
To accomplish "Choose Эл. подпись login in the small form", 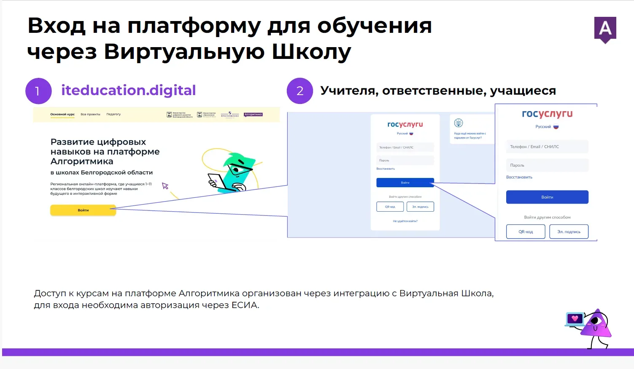I will [420, 207].
